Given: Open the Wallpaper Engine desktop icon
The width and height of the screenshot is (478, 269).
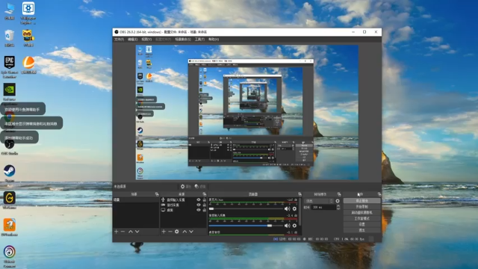Looking at the screenshot, I should [x=28, y=13].
